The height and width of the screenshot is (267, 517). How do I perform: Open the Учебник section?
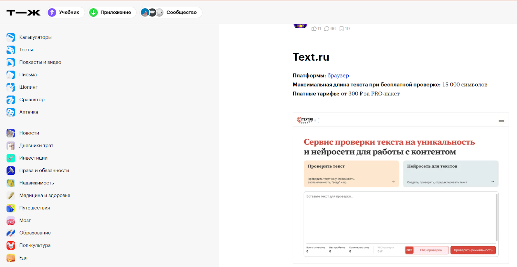(x=64, y=12)
